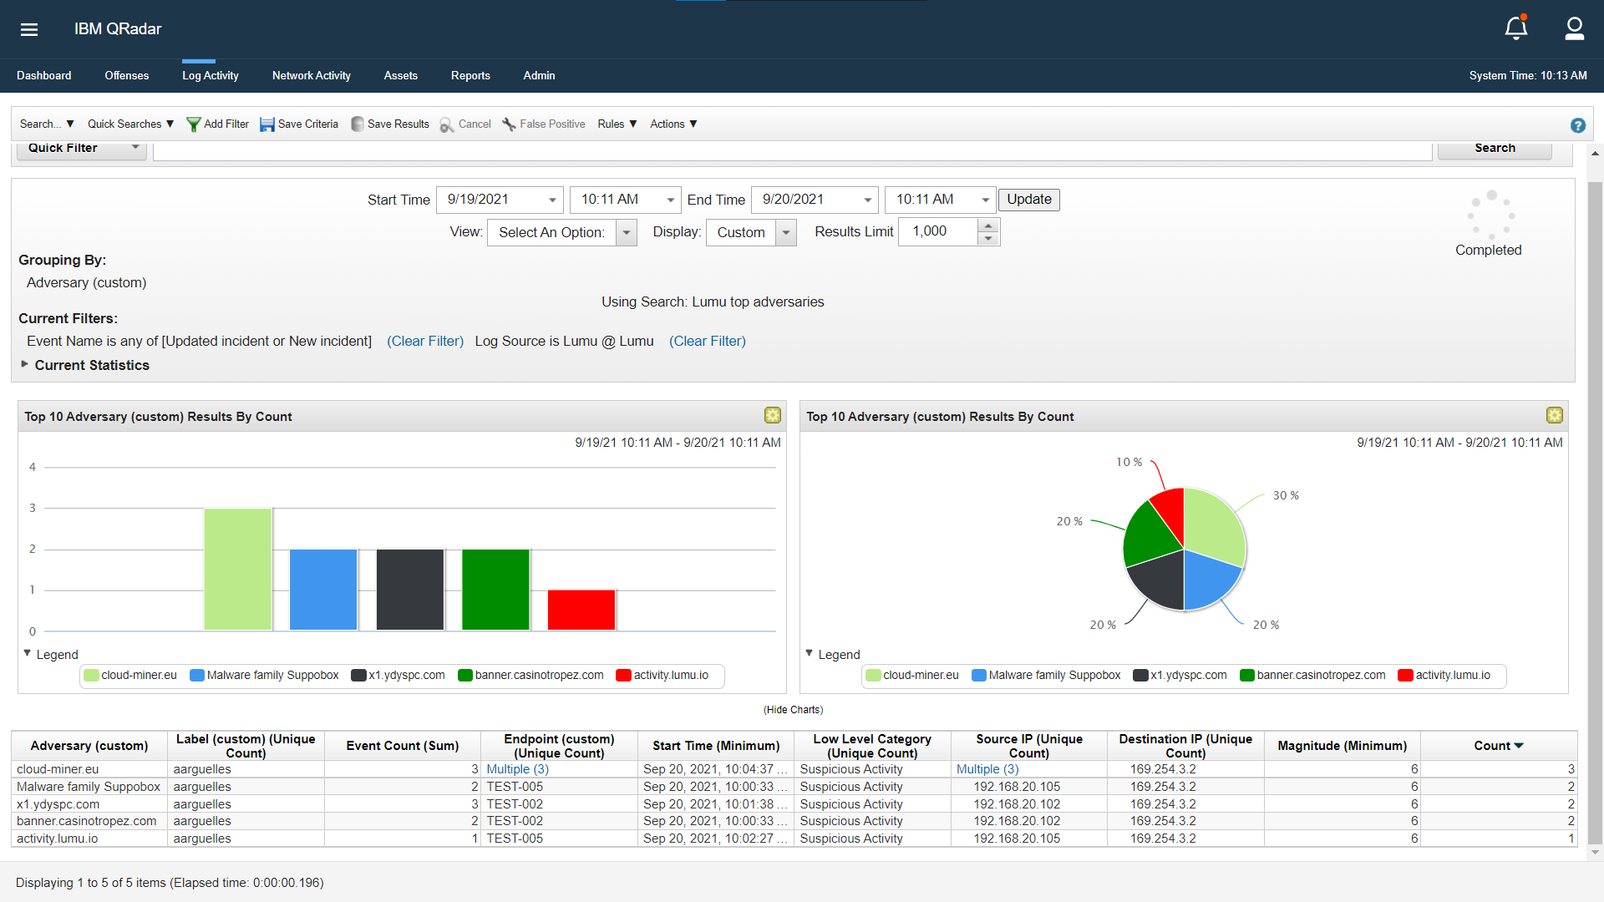Open Multiple (3) endpoint link
The height and width of the screenshot is (902, 1604).
[x=518, y=769]
